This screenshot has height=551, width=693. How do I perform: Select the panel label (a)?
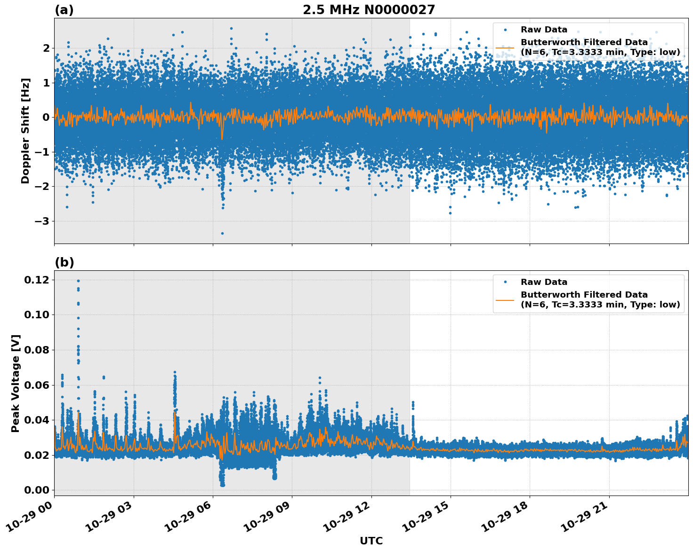pyautogui.click(x=64, y=8)
